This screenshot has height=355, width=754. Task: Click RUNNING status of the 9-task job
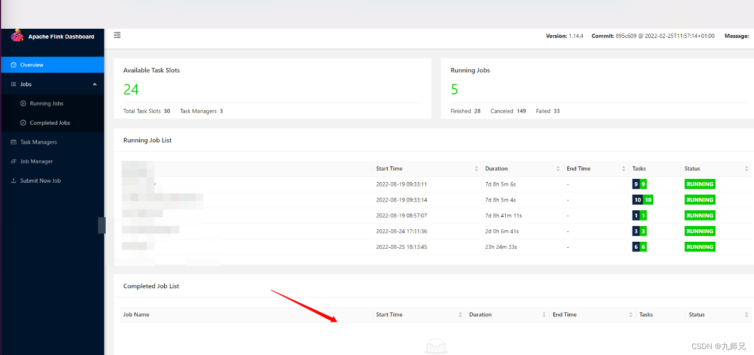pos(700,184)
